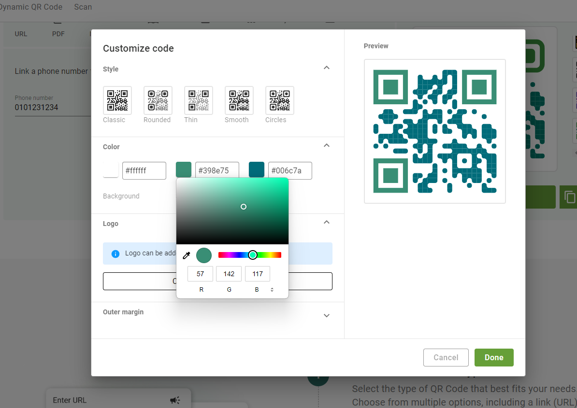Open the Scan tab in top navigation
The width and height of the screenshot is (577, 408).
83,7
